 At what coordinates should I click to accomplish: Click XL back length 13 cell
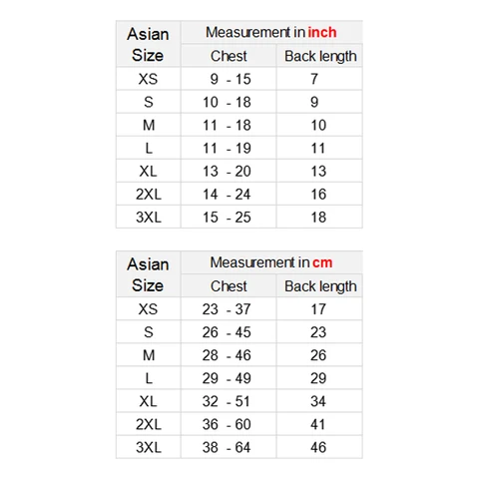(x=319, y=171)
